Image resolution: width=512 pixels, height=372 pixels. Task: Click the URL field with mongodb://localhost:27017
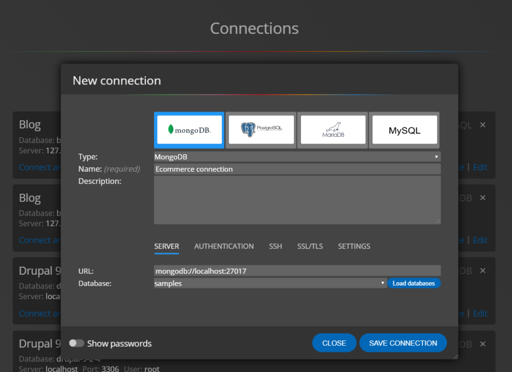pyautogui.click(x=297, y=271)
